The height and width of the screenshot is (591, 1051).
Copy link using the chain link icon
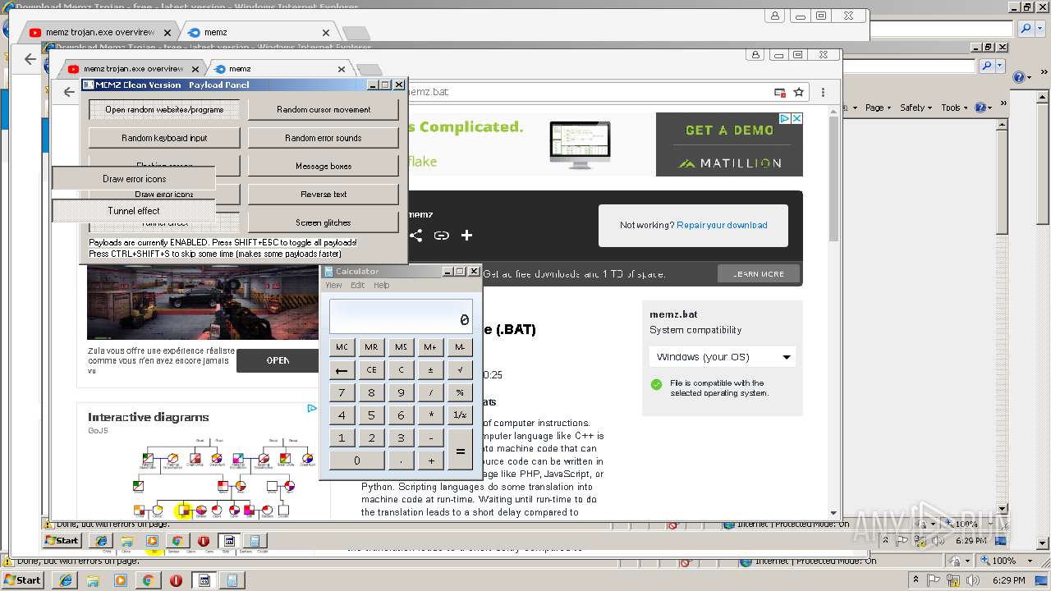442,236
